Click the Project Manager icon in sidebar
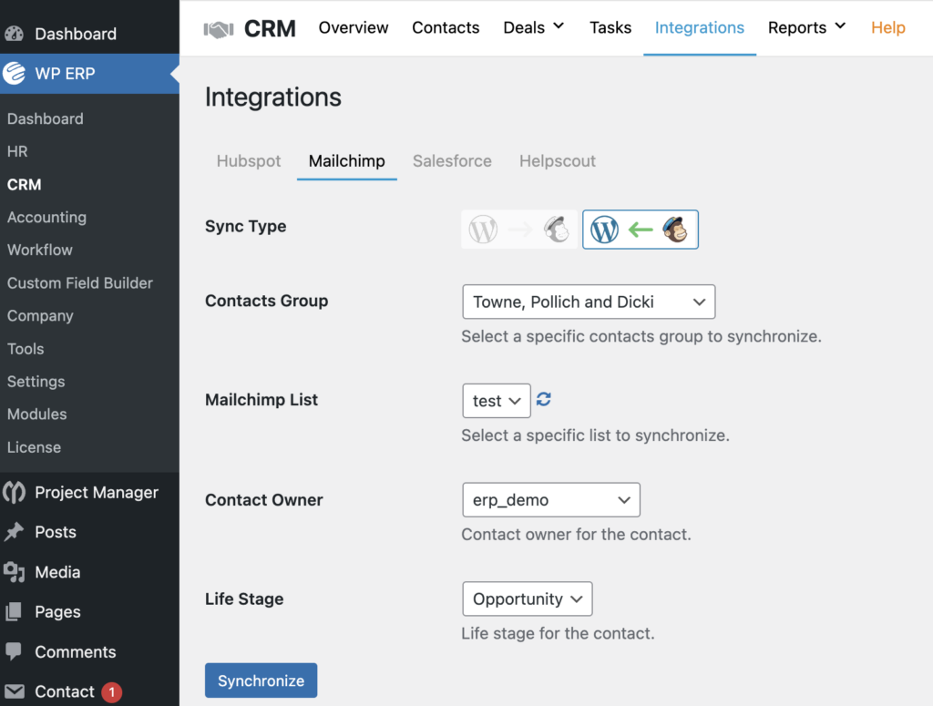This screenshot has width=933, height=706. tap(15, 493)
